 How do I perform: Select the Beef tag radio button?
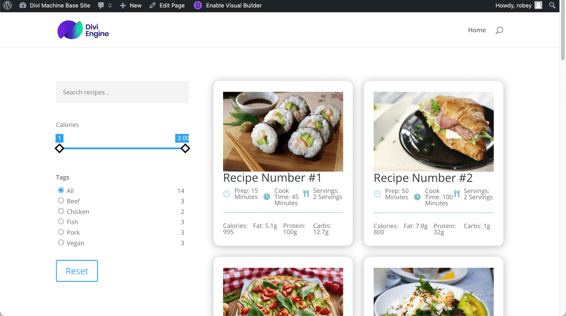coord(61,201)
